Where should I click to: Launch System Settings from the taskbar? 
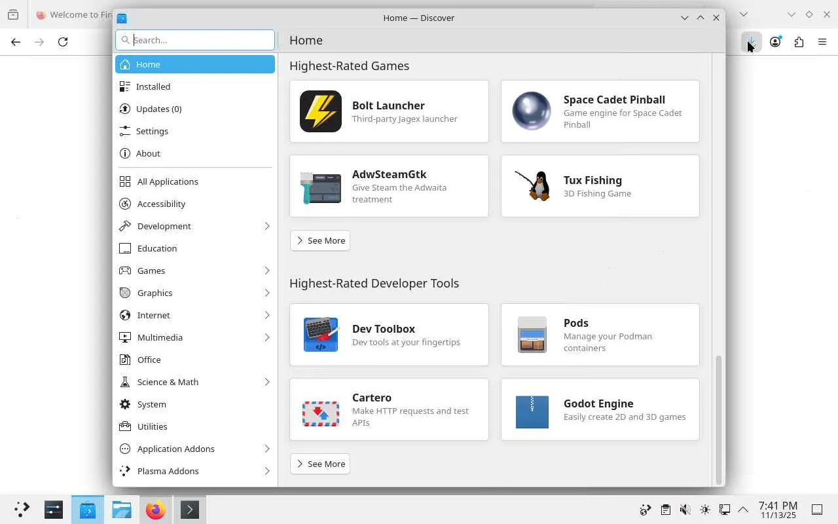54,510
